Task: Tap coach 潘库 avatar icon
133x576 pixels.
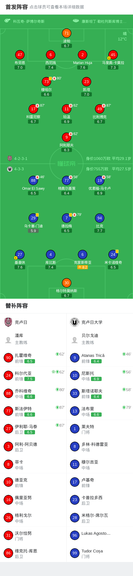Action: click(8, 340)
